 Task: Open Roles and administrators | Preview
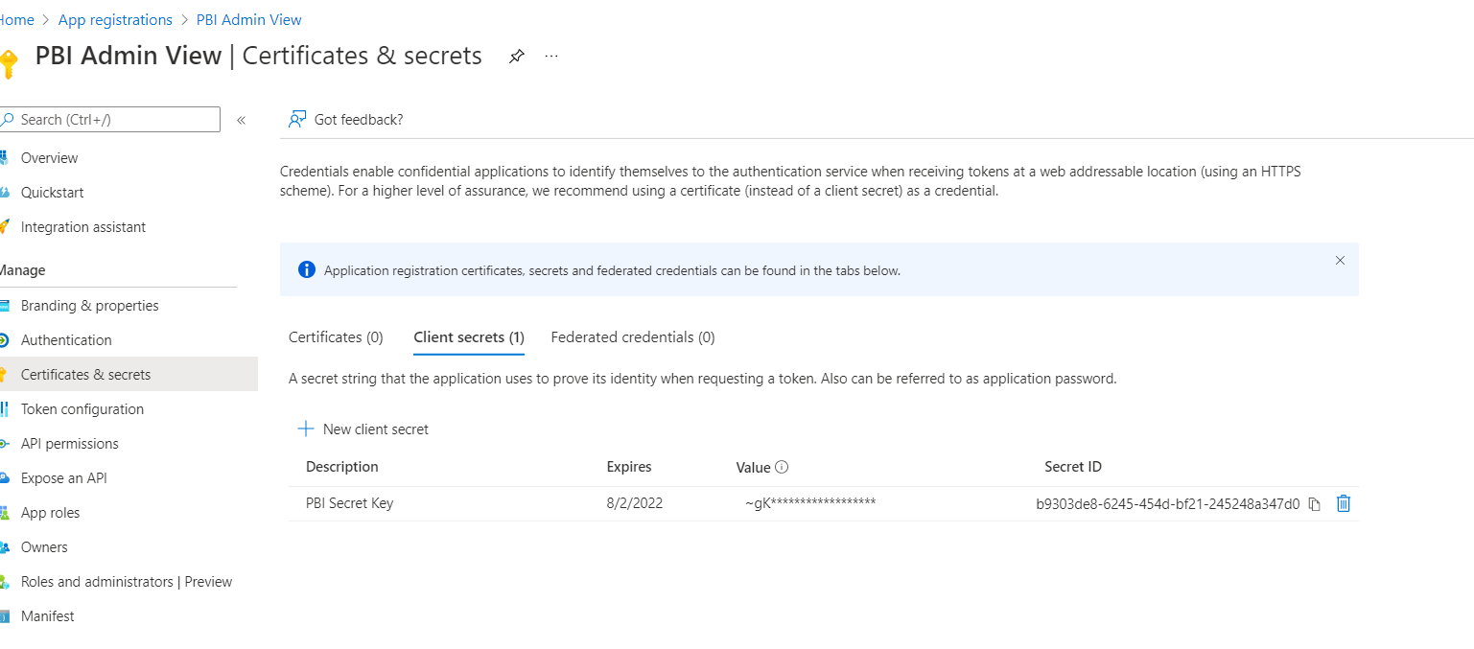pyautogui.click(x=129, y=582)
